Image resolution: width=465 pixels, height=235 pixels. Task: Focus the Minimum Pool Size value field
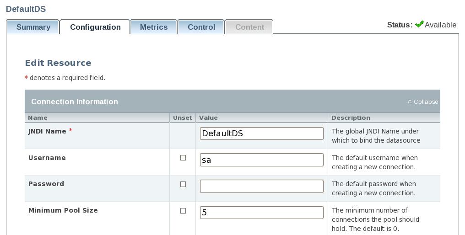[262, 213]
